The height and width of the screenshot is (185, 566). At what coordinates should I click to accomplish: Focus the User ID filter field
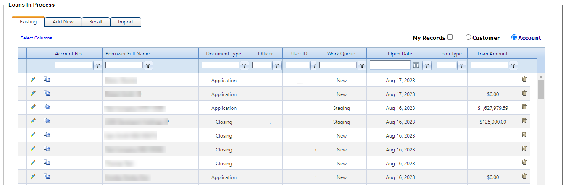point(297,65)
